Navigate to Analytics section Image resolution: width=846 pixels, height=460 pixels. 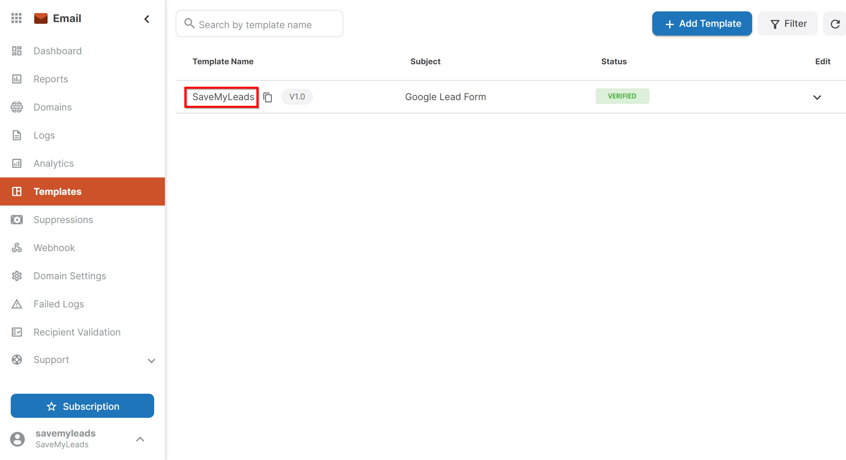pyautogui.click(x=53, y=163)
